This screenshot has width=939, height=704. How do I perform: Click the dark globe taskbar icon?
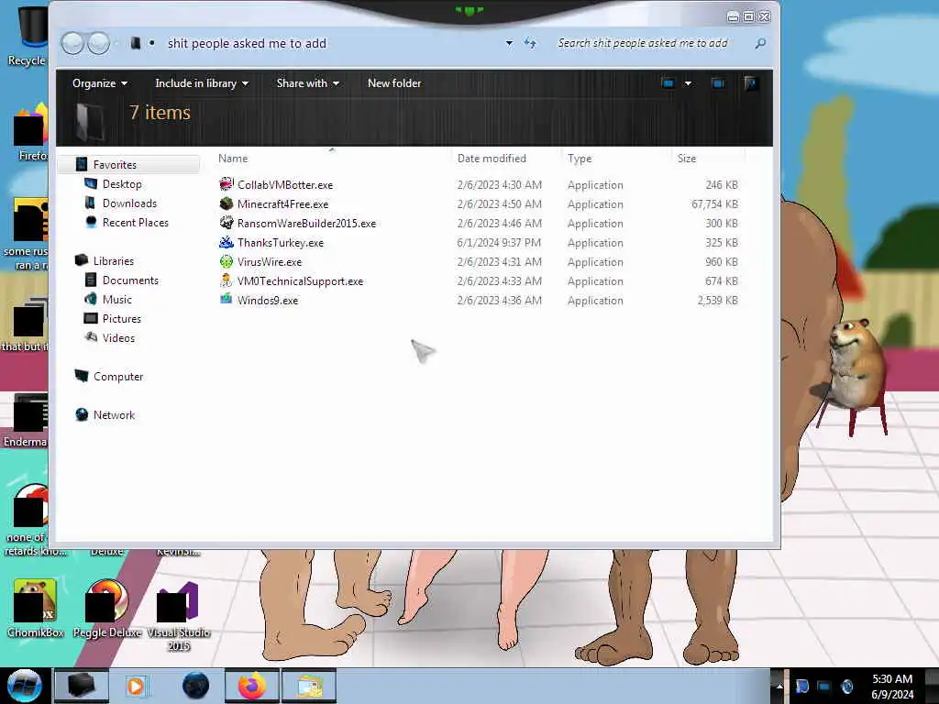pyautogui.click(x=195, y=686)
